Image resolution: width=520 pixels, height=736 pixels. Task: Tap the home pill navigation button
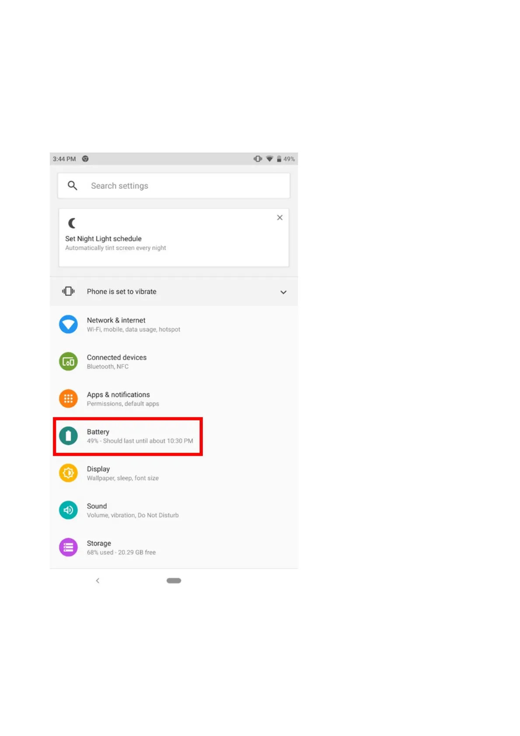click(174, 580)
